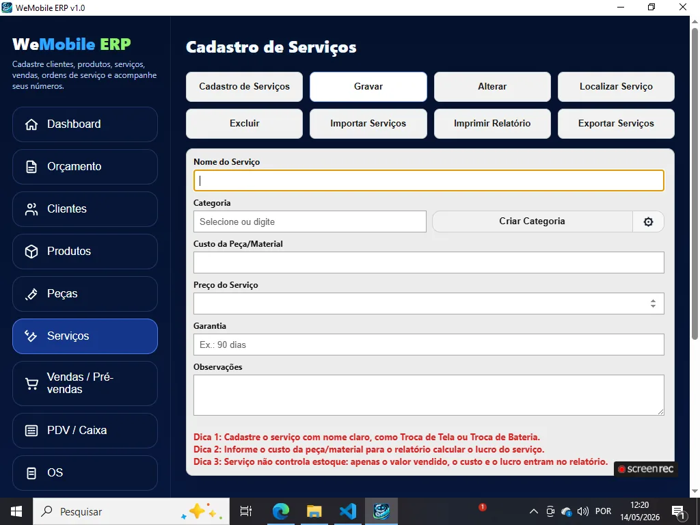This screenshot has width=700, height=525.
Task: Click the Produtos box icon
Action: click(31, 252)
